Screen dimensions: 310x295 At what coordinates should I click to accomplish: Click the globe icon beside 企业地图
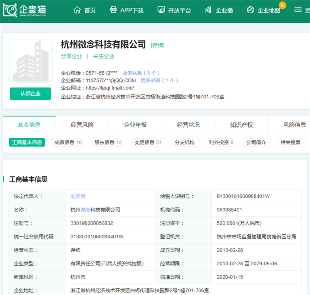(x=251, y=10)
